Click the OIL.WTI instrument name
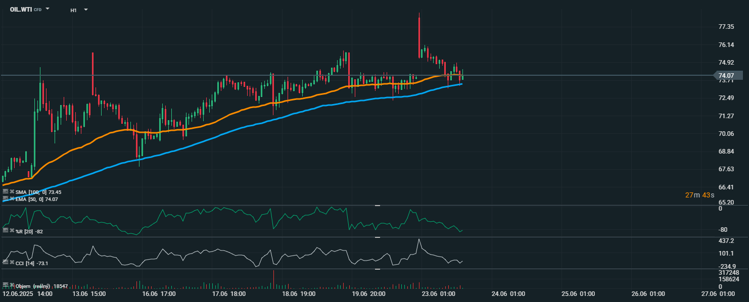 (x=21, y=10)
